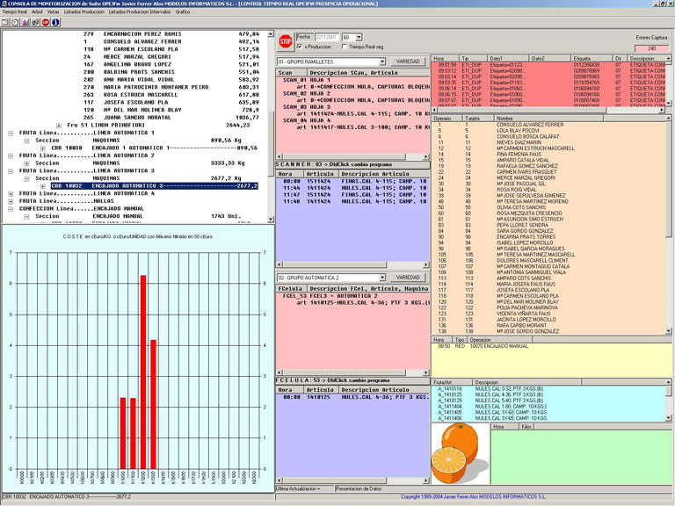Enable the Tiempo Real seg checkbox
Image resolution: width=675 pixels, height=506 pixels.
tap(344, 47)
